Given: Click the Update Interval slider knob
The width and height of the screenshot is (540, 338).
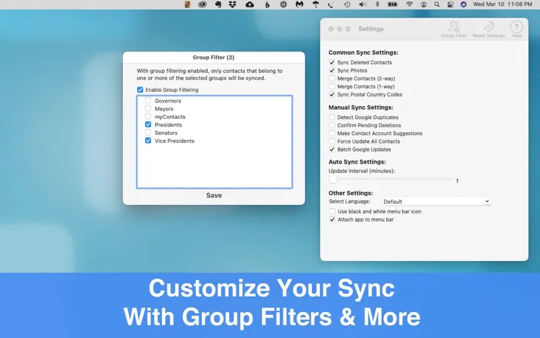Looking at the screenshot, I should click(x=333, y=180).
